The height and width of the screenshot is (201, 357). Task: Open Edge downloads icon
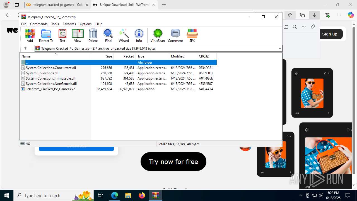coord(314,15)
